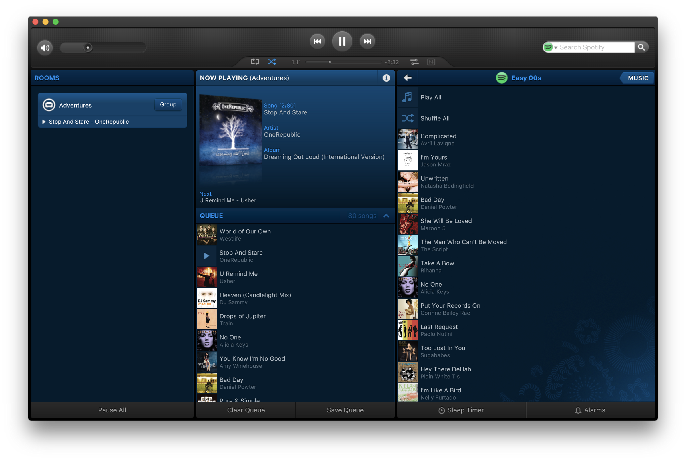
Task: Toggle repeat mode
Action: click(255, 62)
